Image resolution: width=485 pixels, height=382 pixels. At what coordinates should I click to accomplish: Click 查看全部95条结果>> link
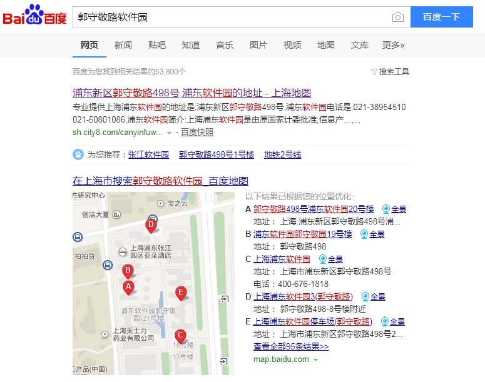[291, 346]
